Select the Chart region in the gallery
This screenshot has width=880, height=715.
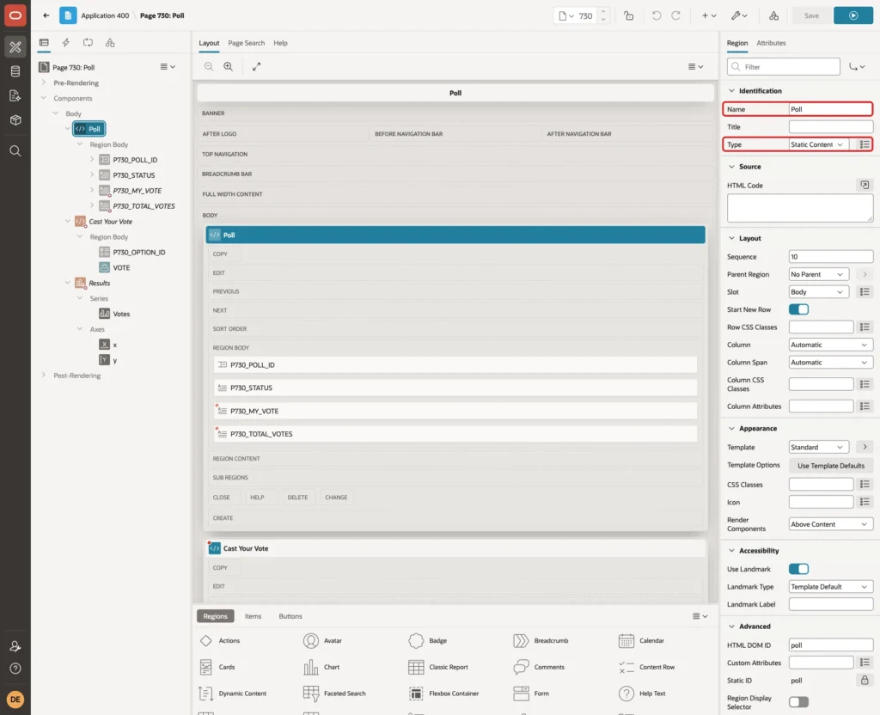click(x=321, y=667)
